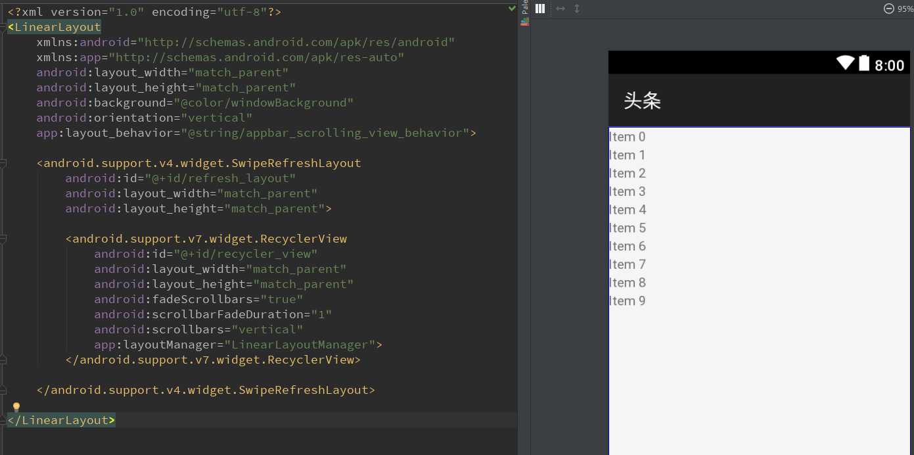Click the 95% zoom level label
Image resolution: width=914 pixels, height=455 pixels.
(x=905, y=9)
